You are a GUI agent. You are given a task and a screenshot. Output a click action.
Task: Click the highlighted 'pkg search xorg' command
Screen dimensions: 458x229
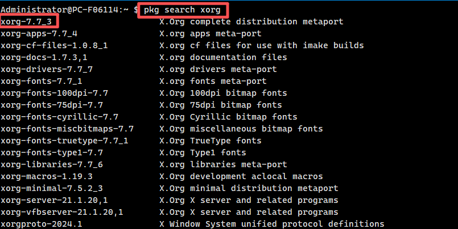tap(183, 10)
